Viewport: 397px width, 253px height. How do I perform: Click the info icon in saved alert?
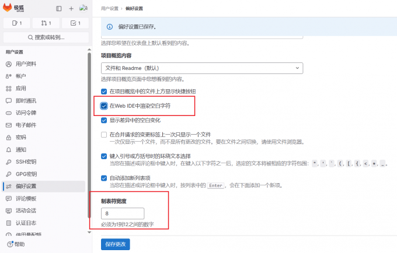(110, 27)
